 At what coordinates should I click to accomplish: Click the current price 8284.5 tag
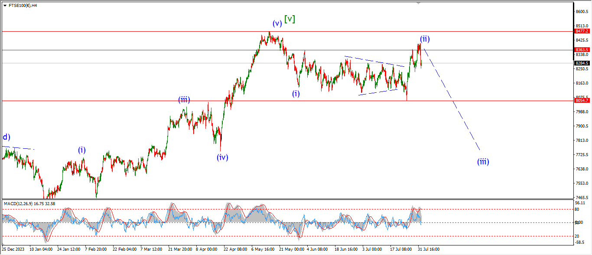pyautogui.click(x=582, y=63)
